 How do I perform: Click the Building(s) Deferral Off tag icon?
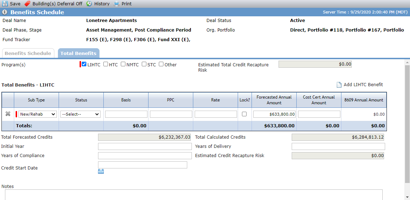(27, 4)
